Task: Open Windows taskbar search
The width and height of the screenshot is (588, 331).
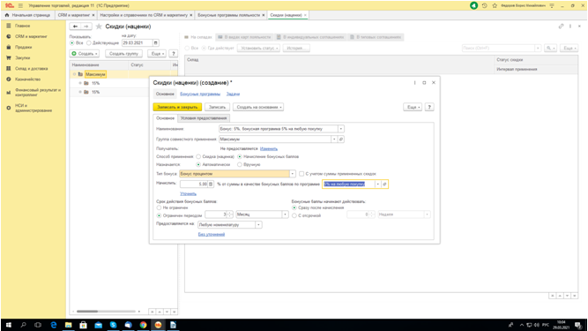Action: pyautogui.click(x=23, y=325)
